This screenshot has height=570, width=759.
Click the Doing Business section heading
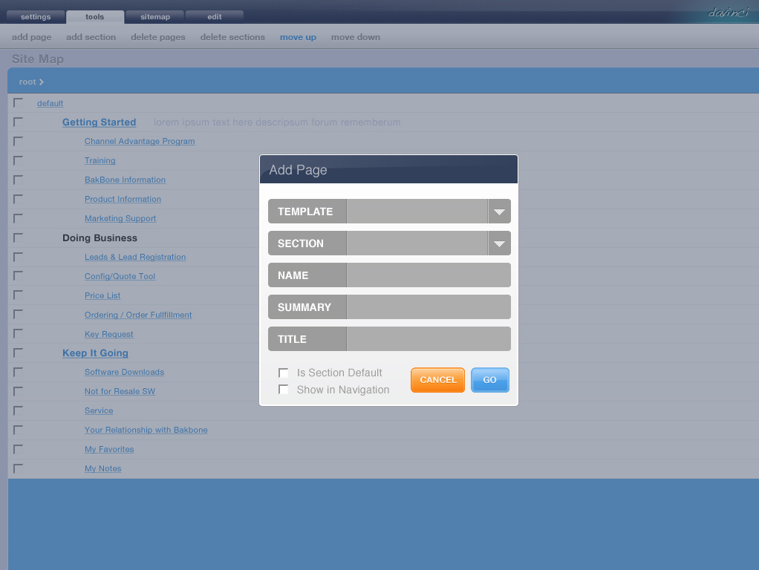pyautogui.click(x=100, y=237)
